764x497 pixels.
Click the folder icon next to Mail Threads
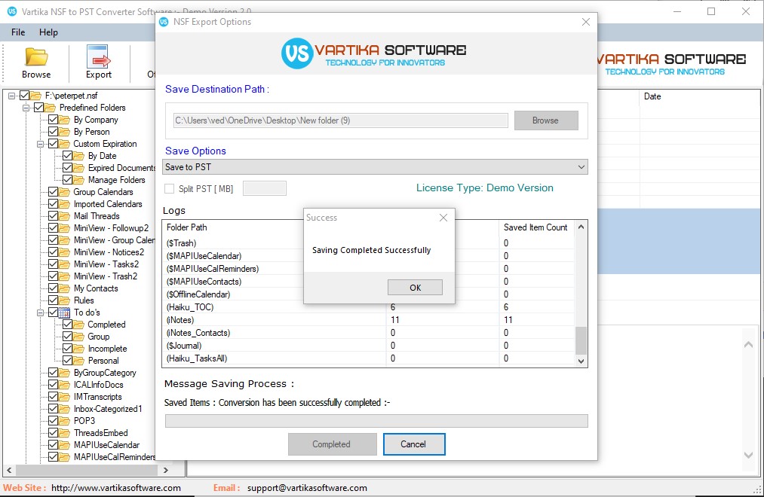pos(64,216)
